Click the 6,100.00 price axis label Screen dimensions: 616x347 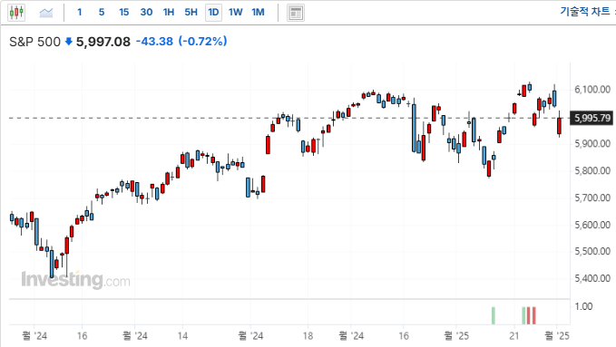click(592, 90)
